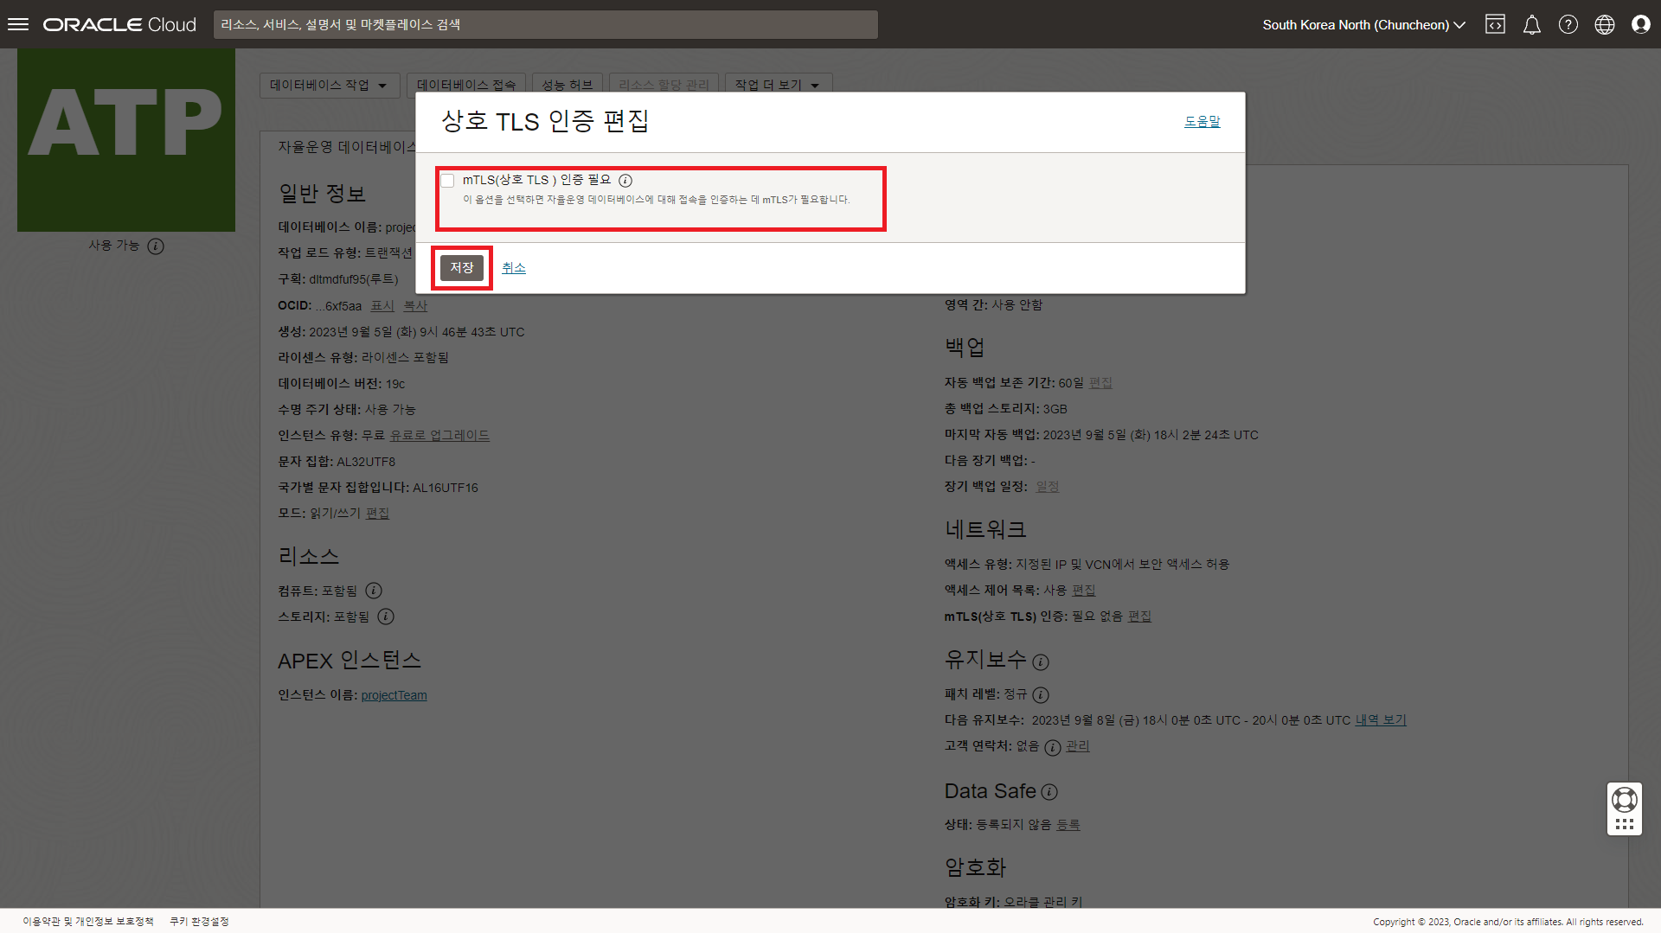Screen dimensions: 1661x933
Task: Click 복사 link next to OCID
Action: (415, 306)
